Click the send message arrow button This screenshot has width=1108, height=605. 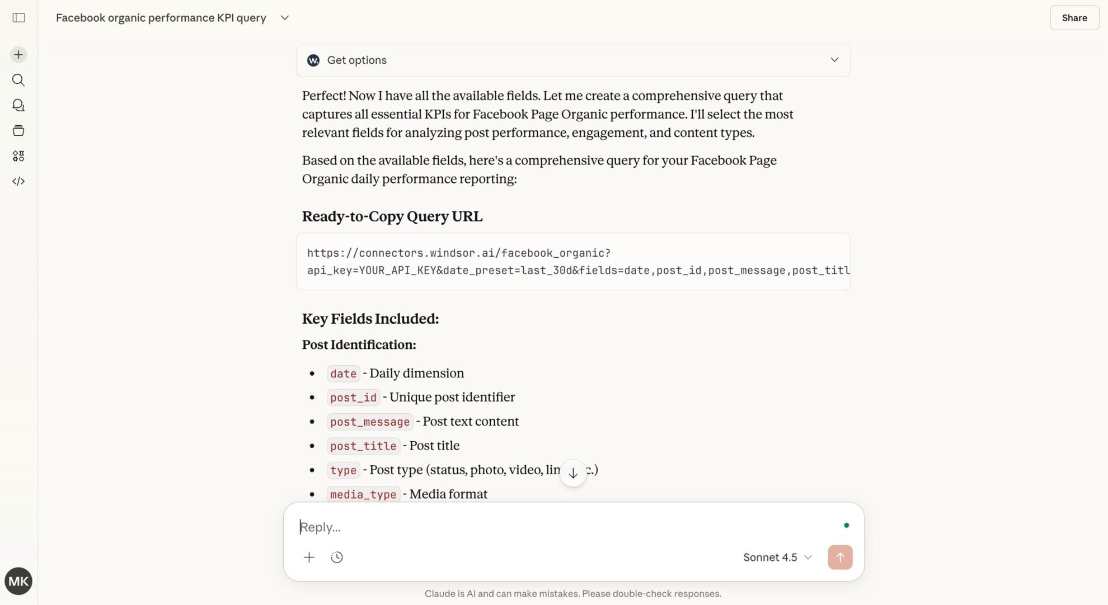coord(840,557)
